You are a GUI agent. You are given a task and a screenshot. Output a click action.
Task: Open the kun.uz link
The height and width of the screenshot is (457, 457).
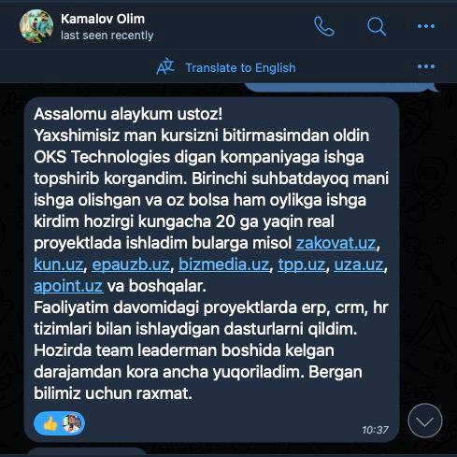(x=59, y=264)
